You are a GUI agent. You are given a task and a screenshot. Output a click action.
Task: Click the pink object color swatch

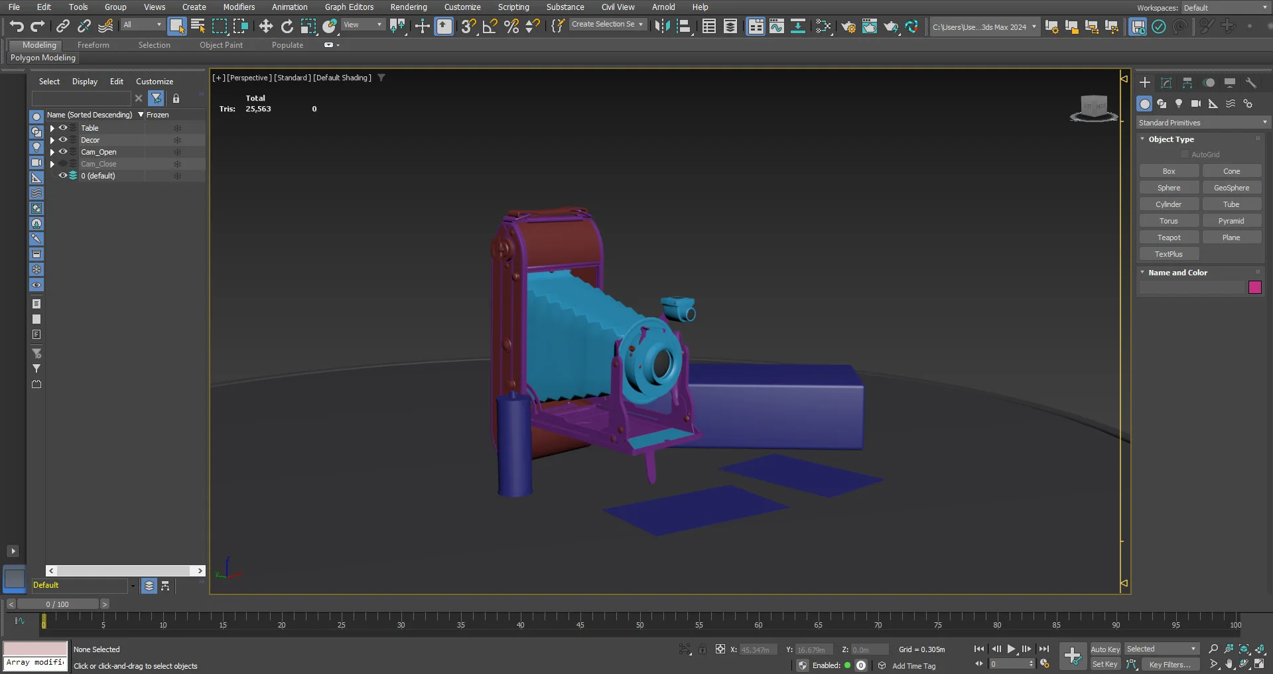(1254, 287)
